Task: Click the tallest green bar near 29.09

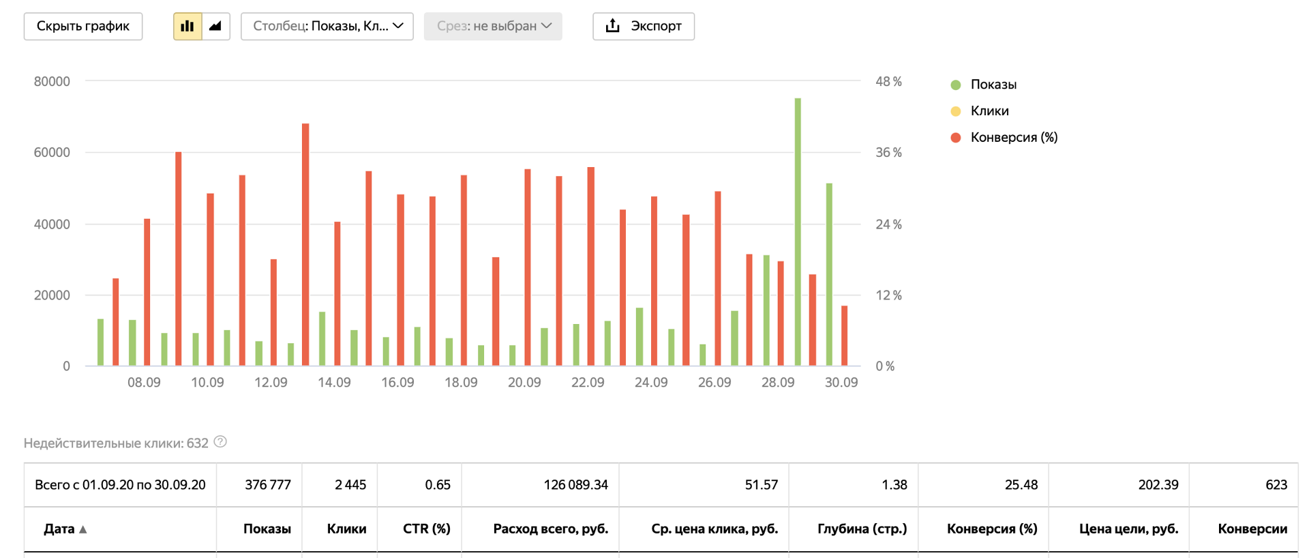Action: click(798, 232)
